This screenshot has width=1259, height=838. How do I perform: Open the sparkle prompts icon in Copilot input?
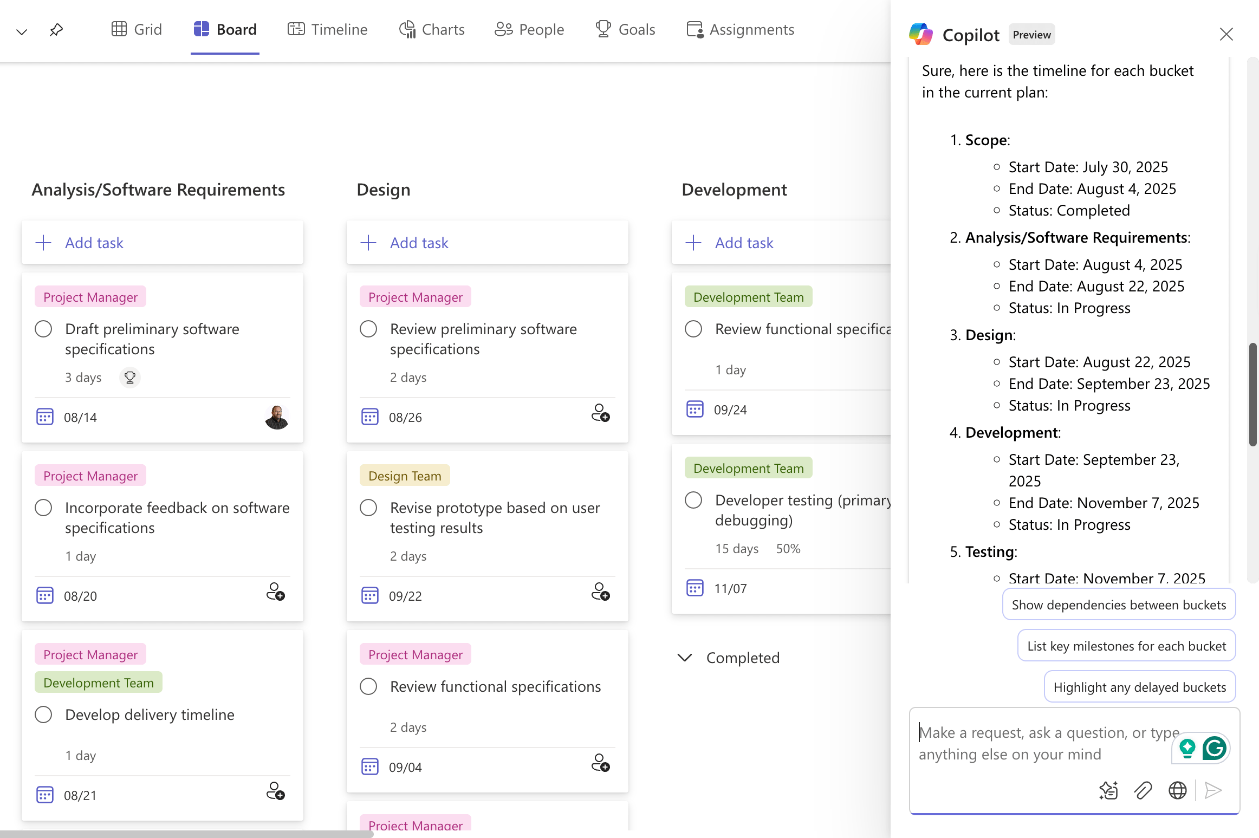point(1108,790)
